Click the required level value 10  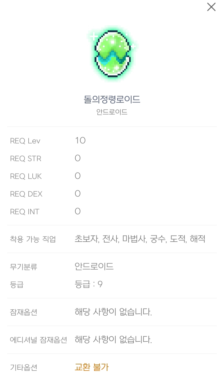click(x=80, y=141)
